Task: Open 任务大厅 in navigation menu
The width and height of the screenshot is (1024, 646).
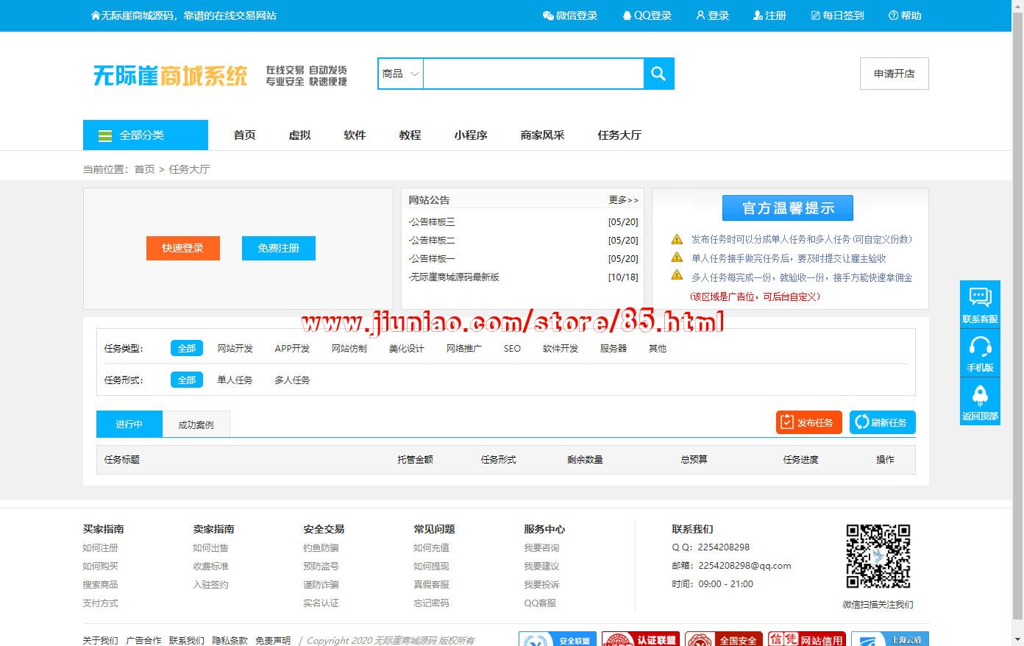Action: [619, 135]
